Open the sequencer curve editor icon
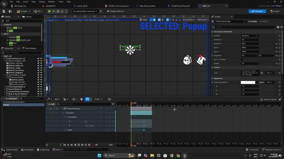 [x=109, y=99]
